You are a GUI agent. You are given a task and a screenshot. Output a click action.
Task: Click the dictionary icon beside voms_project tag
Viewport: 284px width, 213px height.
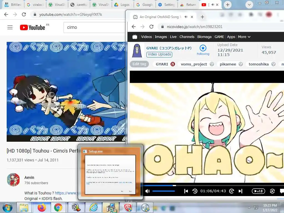(x=212, y=64)
